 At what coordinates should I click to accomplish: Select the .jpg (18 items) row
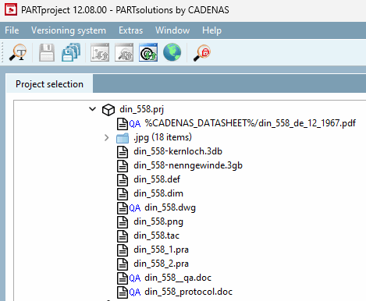[162, 137]
